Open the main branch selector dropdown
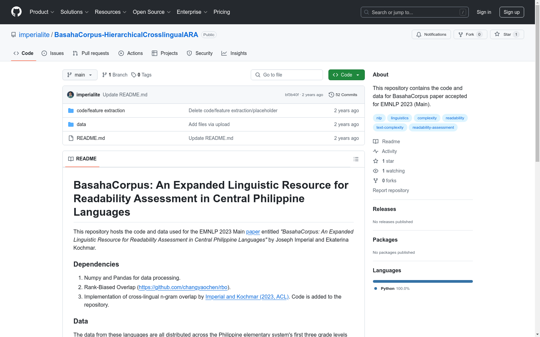The height and width of the screenshot is (337, 540). click(80, 75)
